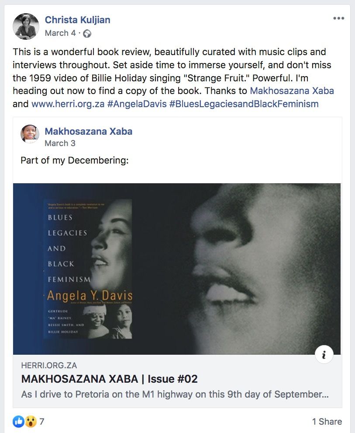The width and height of the screenshot is (355, 433).
Task: Open Christa Kuljian's profile picture
Action: [26, 26]
